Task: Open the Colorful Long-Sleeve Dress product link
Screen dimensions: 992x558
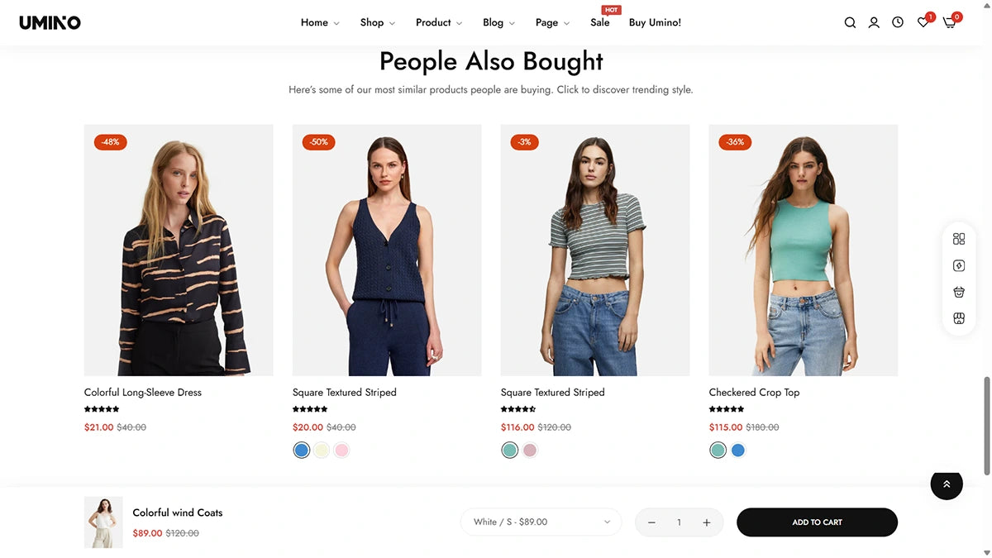Action: click(142, 392)
